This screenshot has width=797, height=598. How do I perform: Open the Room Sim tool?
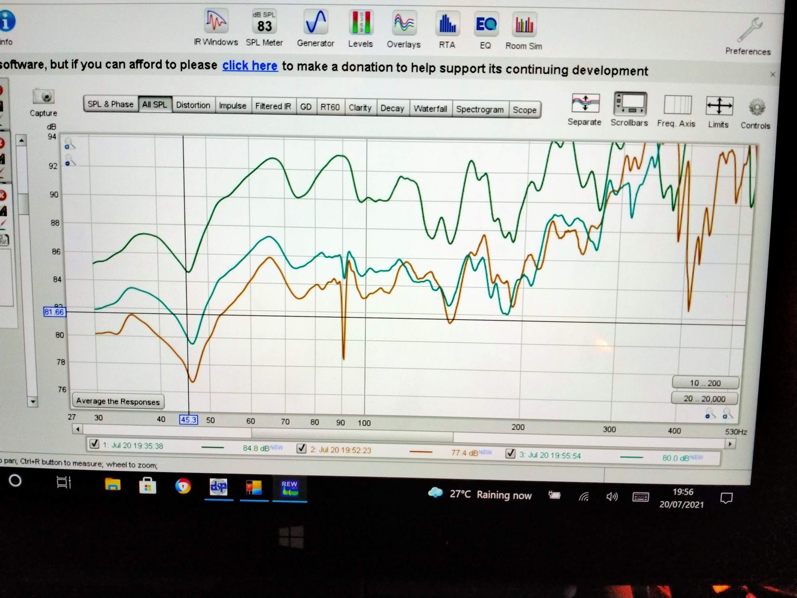524,32
